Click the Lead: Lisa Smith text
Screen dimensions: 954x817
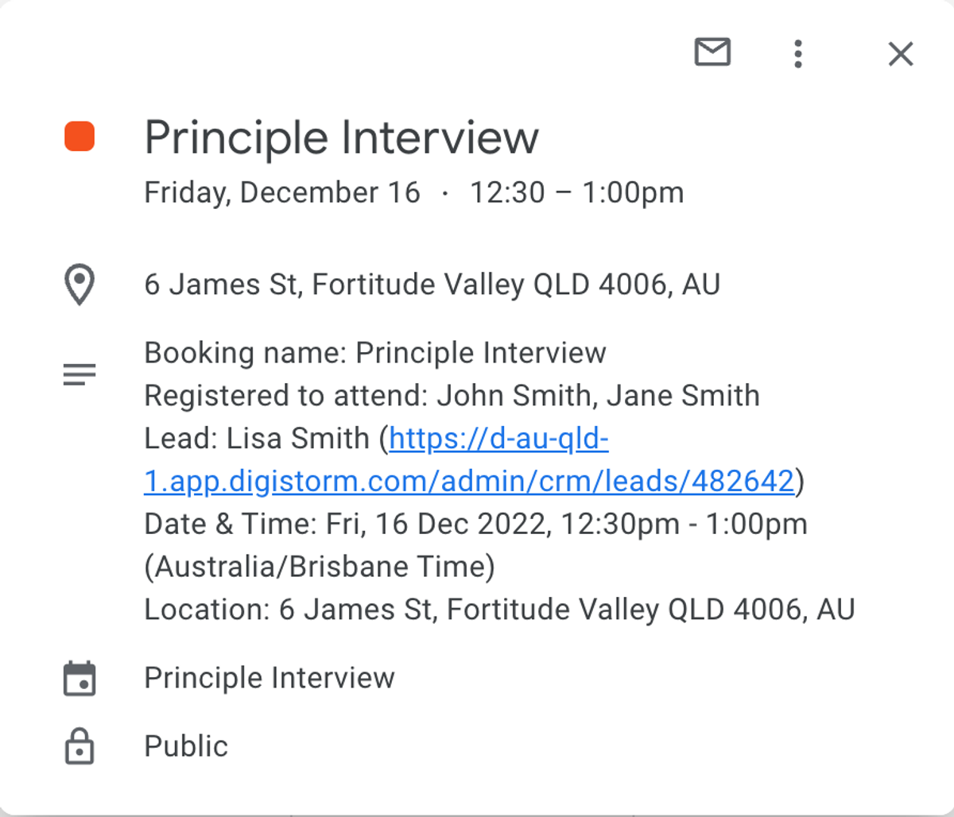click(257, 439)
